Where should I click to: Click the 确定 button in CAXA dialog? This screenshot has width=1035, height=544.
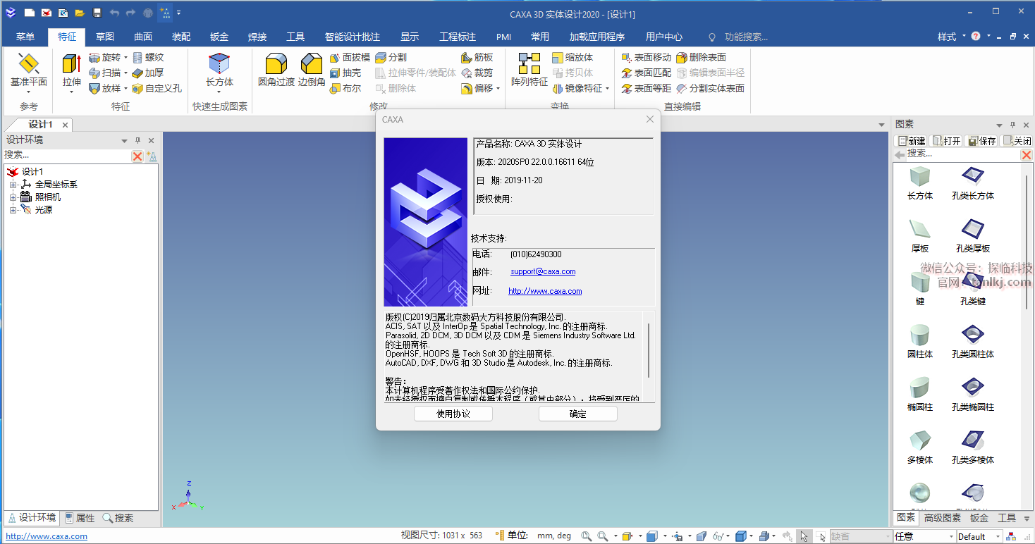pos(578,414)
